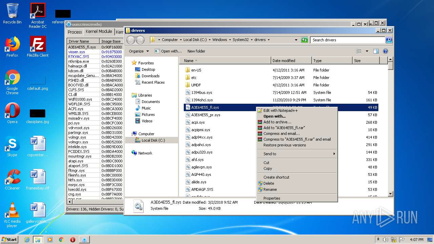This screenshot has width=434, height=244.
Task: Click Chrome icon in taskbar
Action: pyautogui.click(x=61, y=240)
